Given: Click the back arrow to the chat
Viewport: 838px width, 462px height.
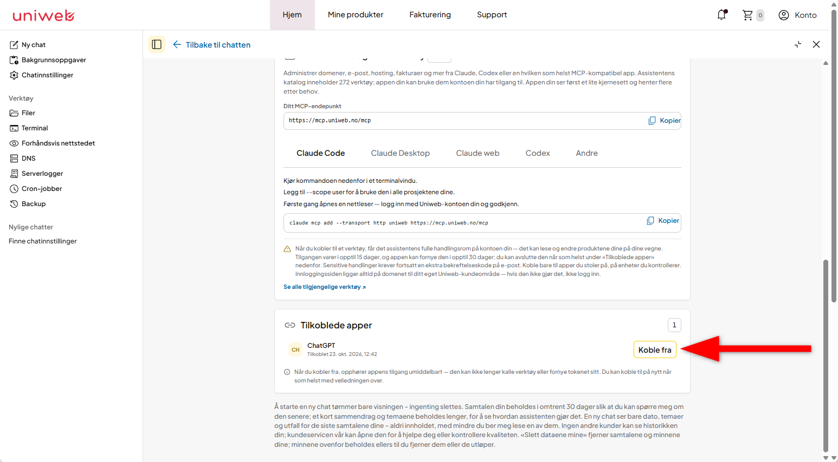Looking at the screenshot, I should tap(177, 44).
